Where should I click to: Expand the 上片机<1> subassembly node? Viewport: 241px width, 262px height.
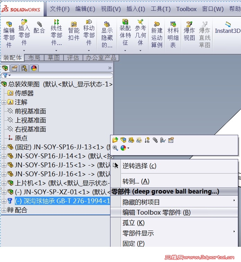(4, 183)
